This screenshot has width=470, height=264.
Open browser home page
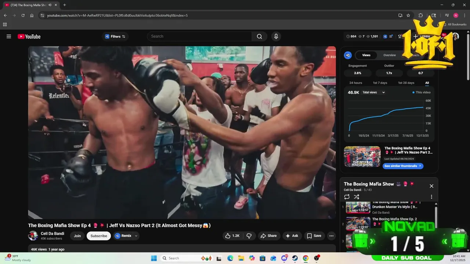(x=32, y=15)
